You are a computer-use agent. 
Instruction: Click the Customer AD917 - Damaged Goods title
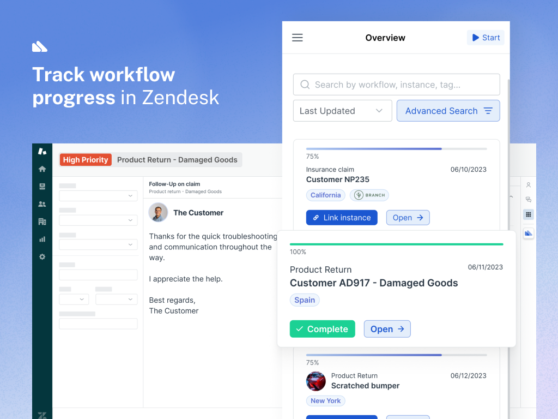coord(374,283)
